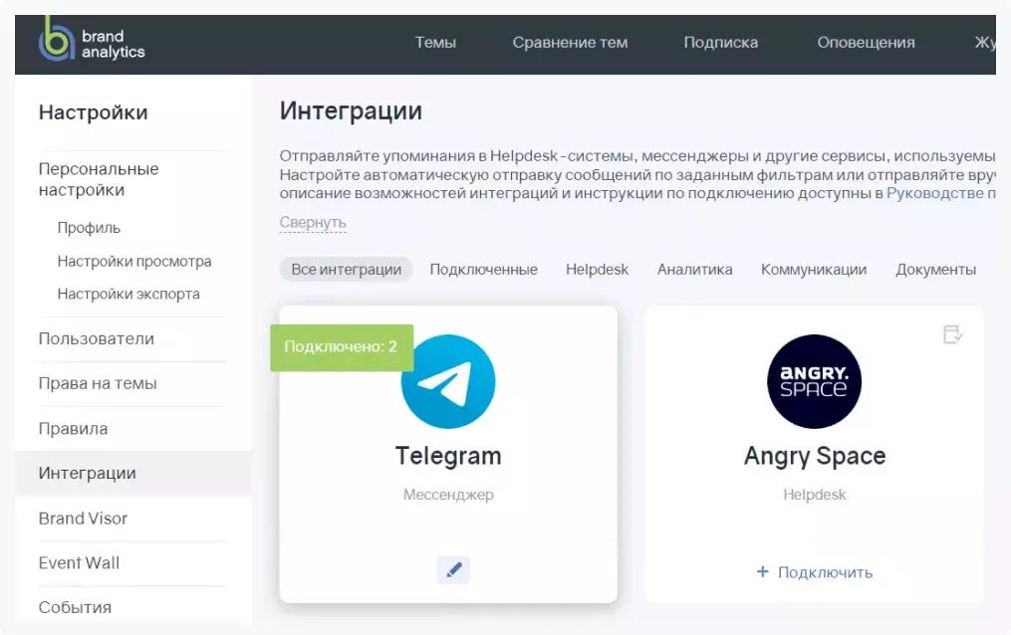
Task: Select the Аналитика filter tab
Action: (x=694, y=269)
